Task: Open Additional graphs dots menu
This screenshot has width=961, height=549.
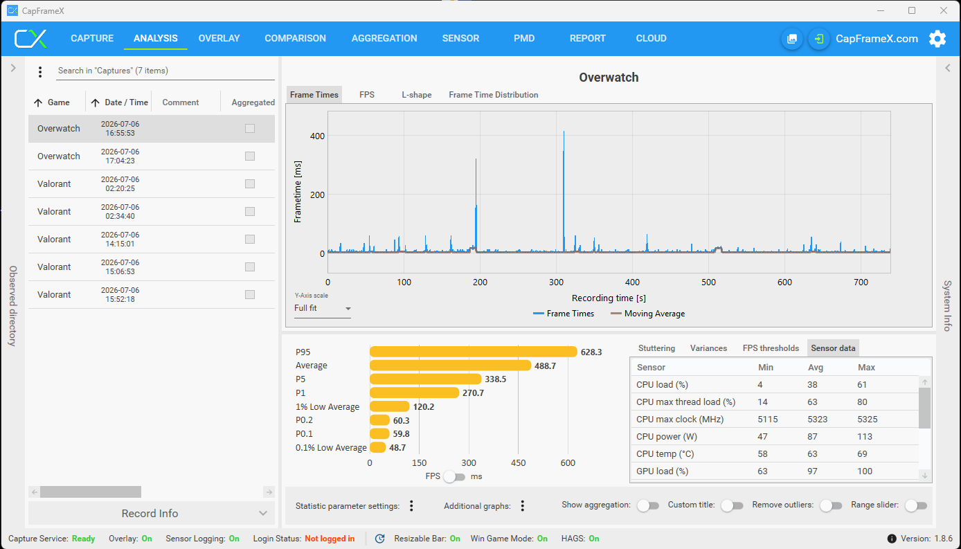Action: [523, 506]
